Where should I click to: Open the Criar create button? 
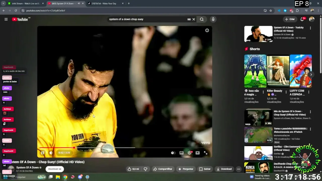290,19
